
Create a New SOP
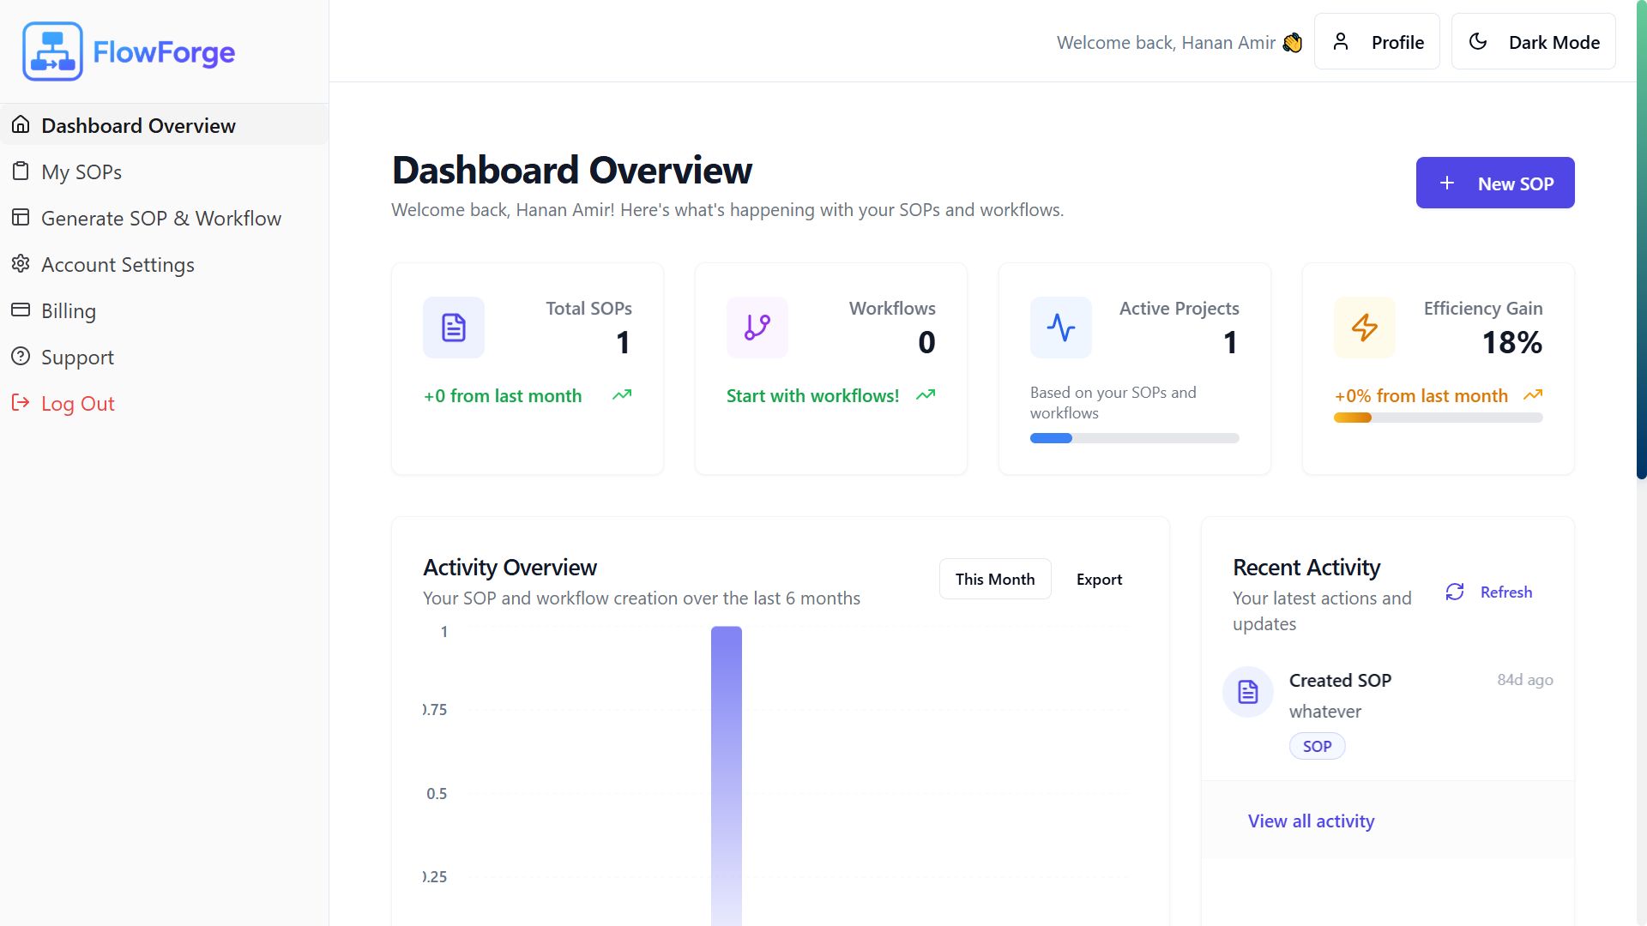pyautogui.click(x=1494, y=183)
